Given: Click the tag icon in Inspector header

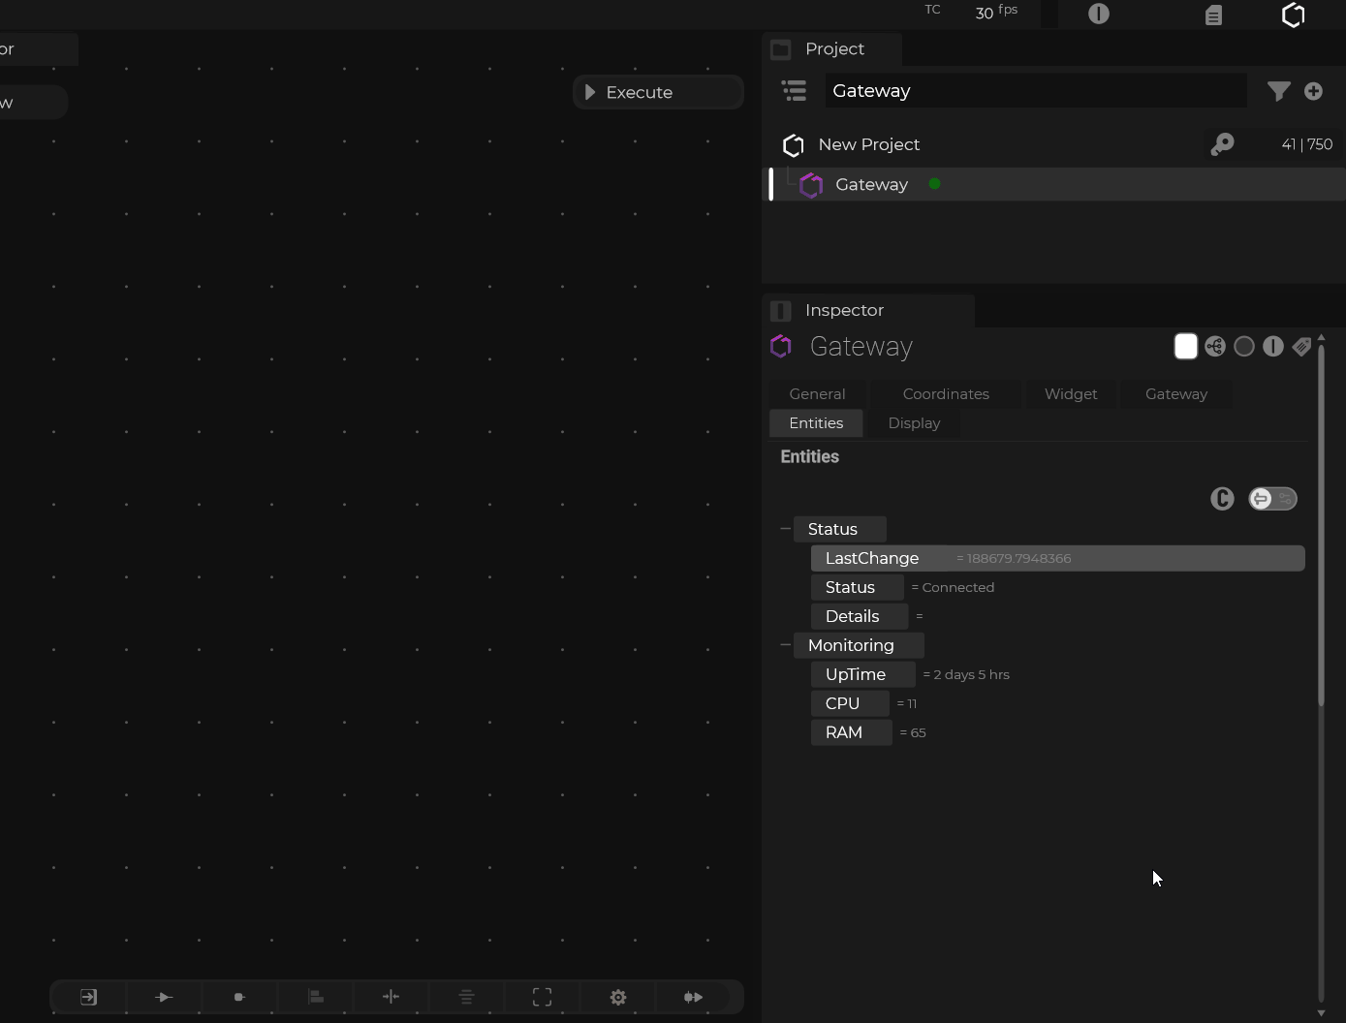Looking at the screenshot, I should point(1301,347).
